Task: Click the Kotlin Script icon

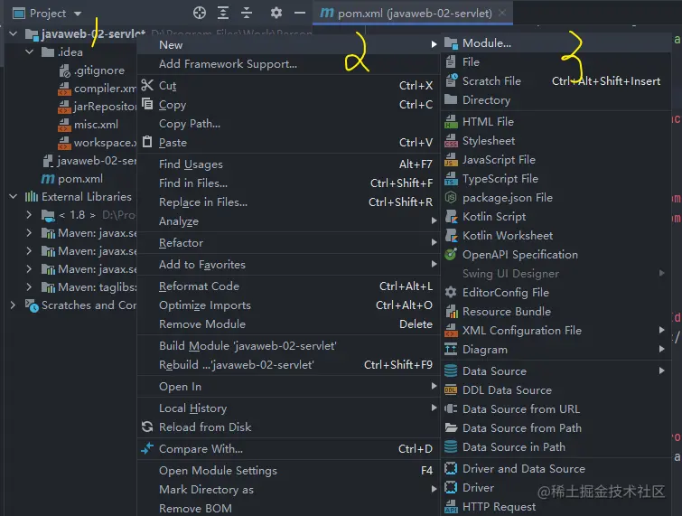Action: [x=451, y=217]
